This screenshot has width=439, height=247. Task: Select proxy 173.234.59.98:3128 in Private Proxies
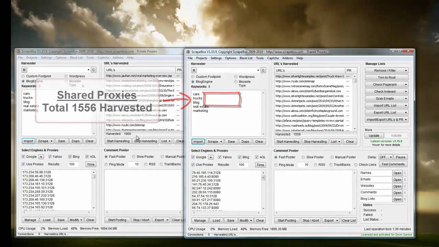click(x=37, y=173)
